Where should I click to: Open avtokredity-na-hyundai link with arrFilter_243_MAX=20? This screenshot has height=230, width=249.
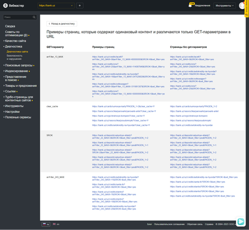coord(114,208)
